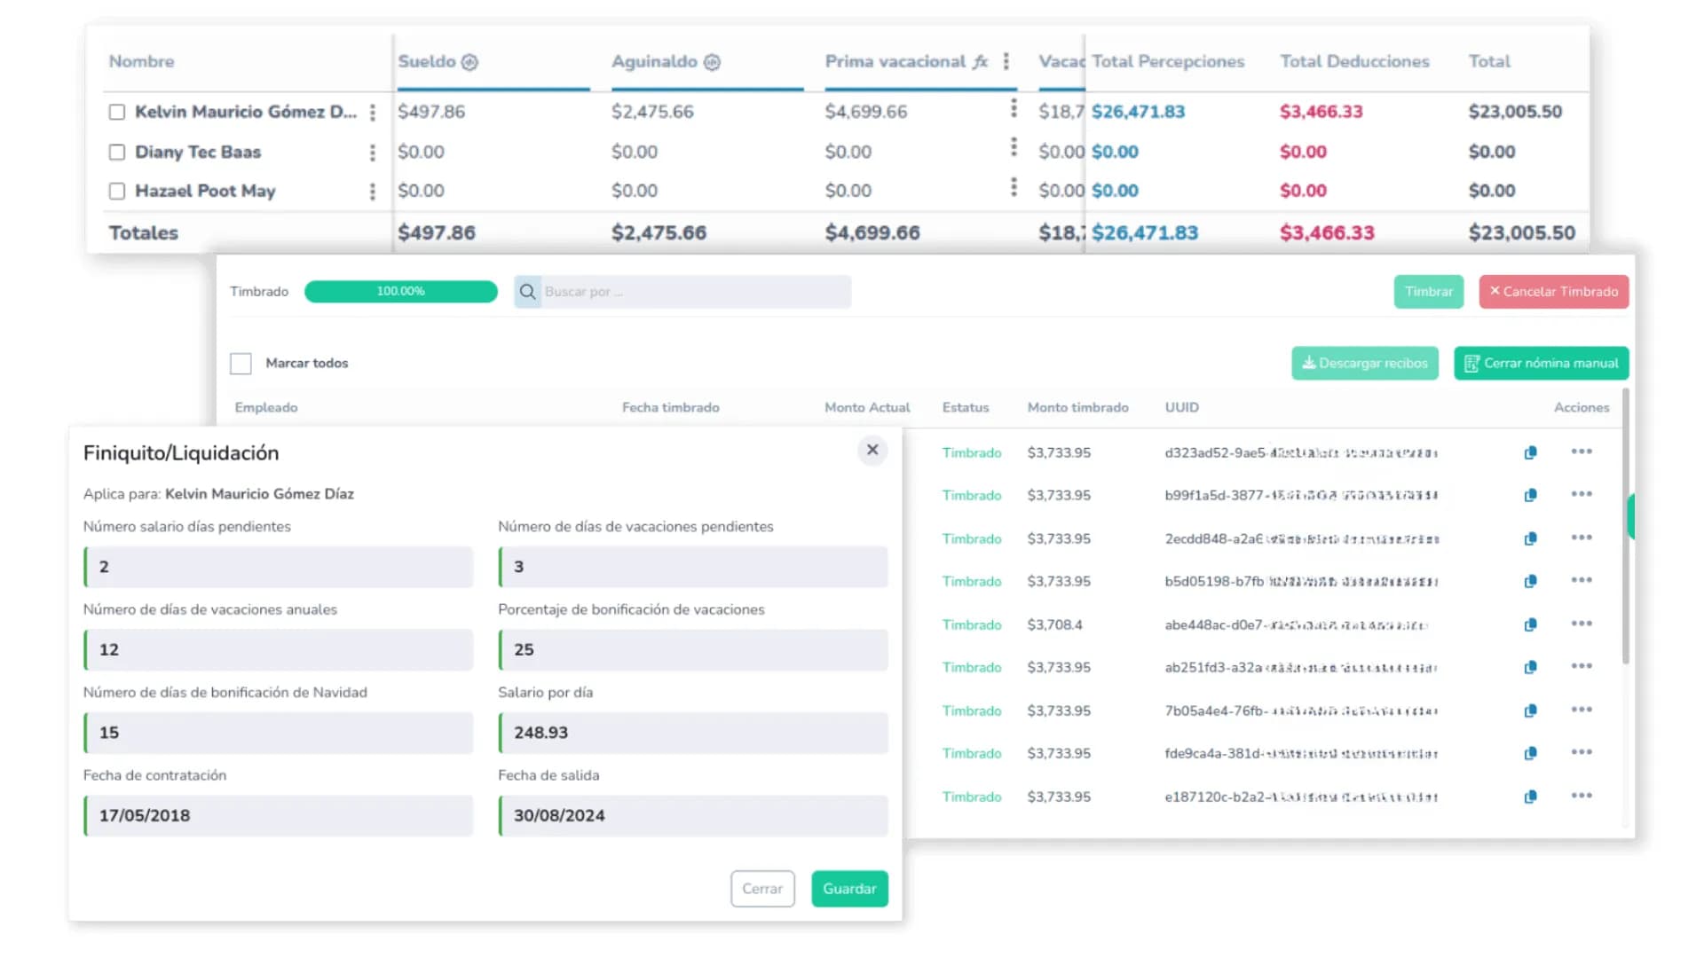Click Descargar recibos button
Viewport: 1704px width, 958px height.
tap(1364, 364)
